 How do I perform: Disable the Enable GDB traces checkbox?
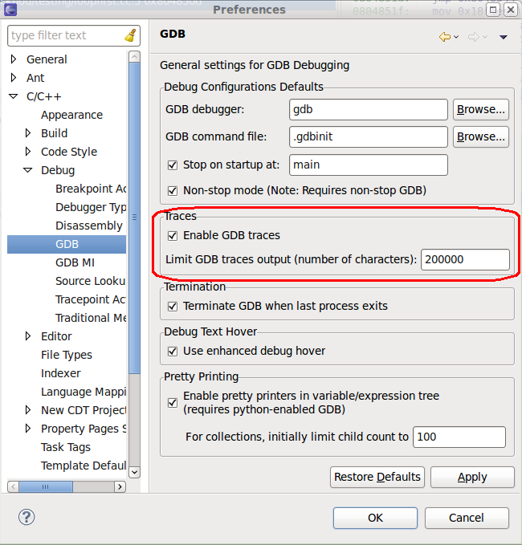(173, 236)
